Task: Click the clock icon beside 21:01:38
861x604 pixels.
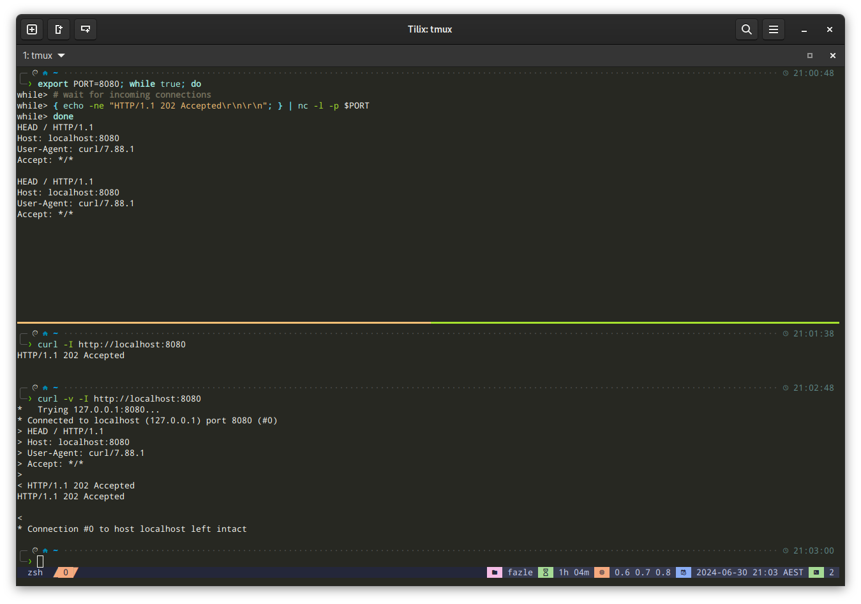Action: tap(786, 333)
